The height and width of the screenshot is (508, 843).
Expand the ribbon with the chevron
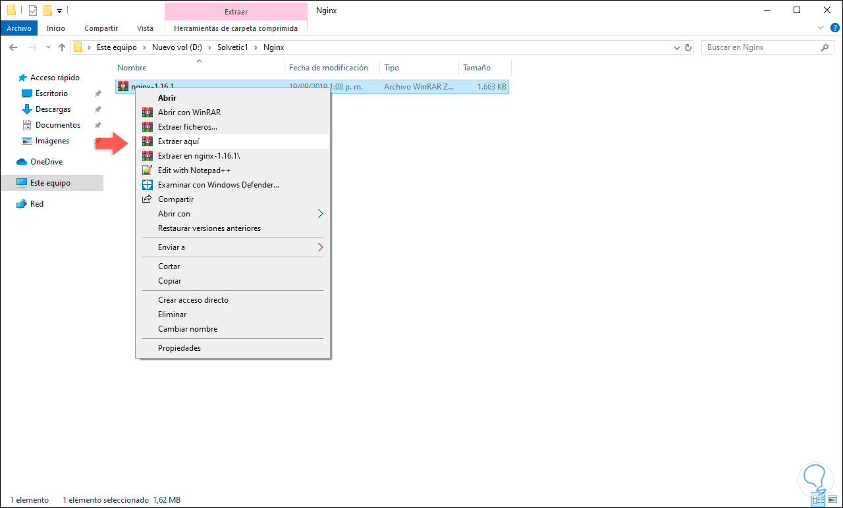point(821,28)
